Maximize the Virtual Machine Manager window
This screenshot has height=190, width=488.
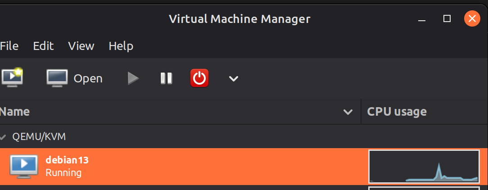tap(447, 19)
